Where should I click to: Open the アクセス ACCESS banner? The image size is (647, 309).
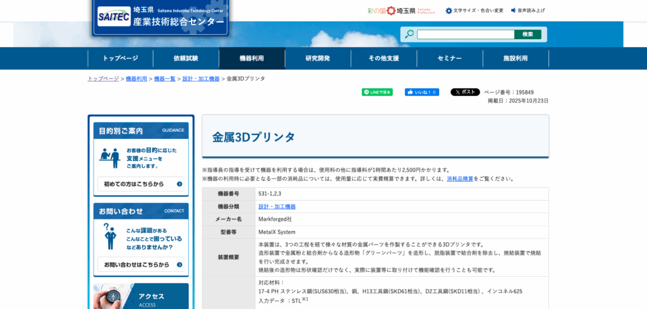pyautogui.click(x=141, y=296)
